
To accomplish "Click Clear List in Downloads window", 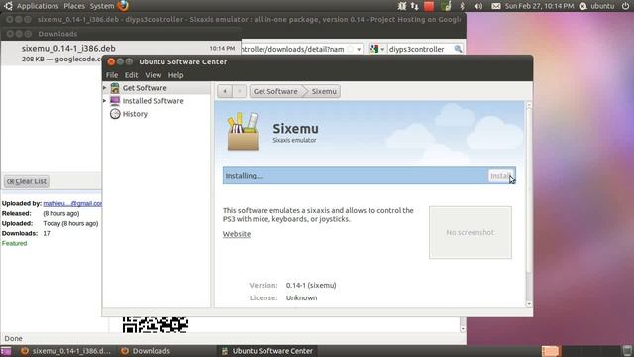I will [x=27, y=181].
